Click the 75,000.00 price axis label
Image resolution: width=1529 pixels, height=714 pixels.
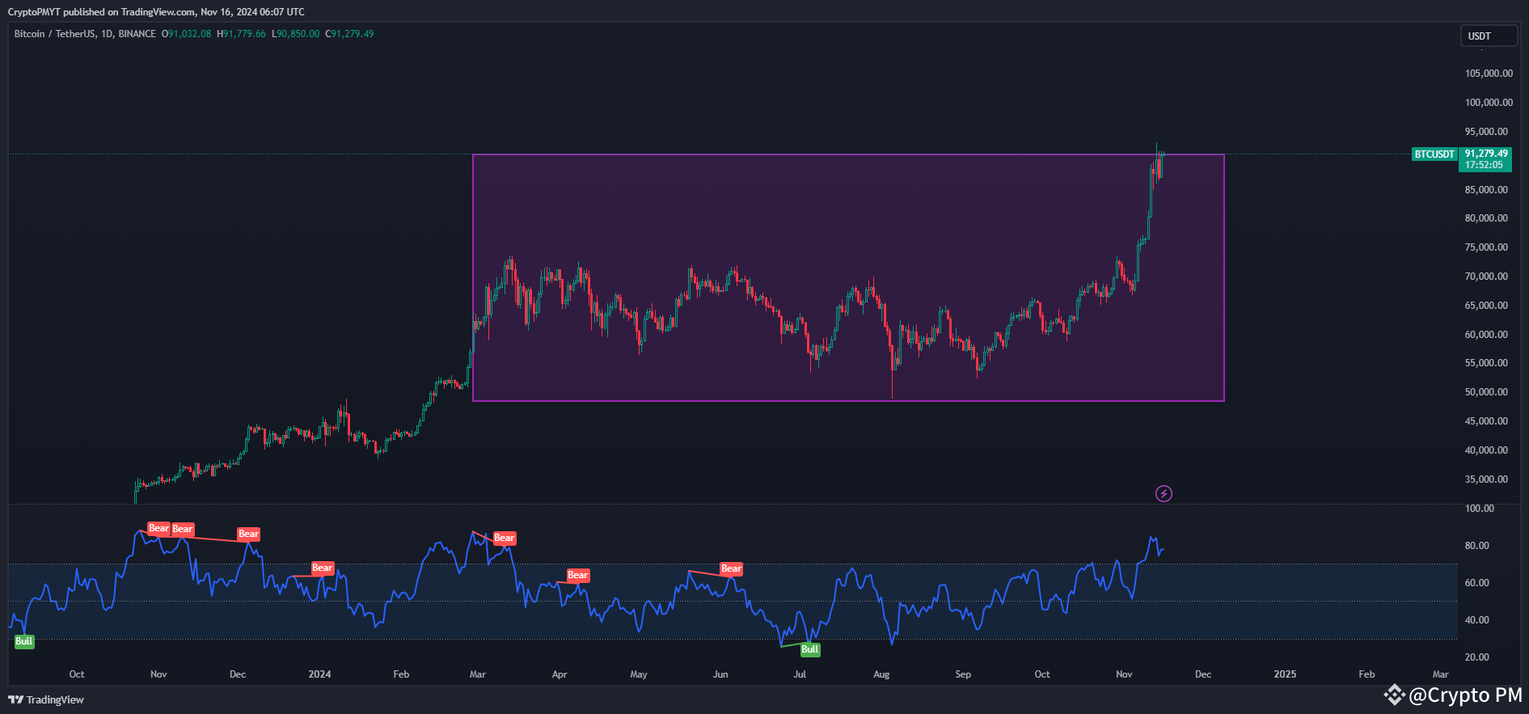(1486, 247)
